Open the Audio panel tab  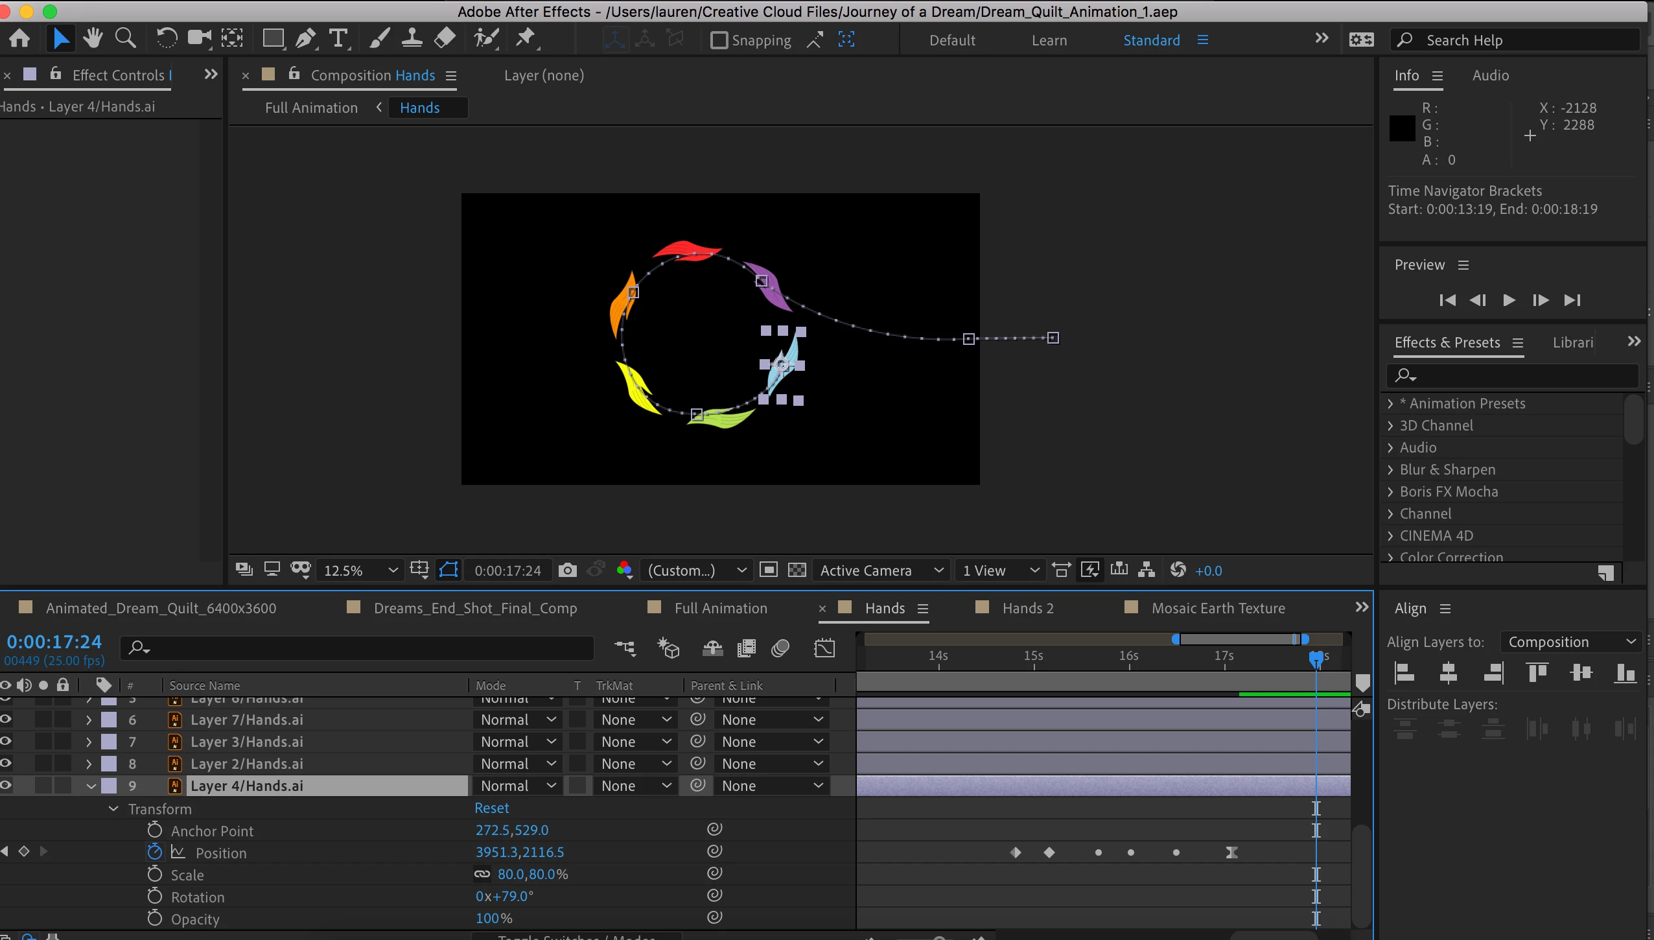pyautogui.click(x=1490, y=75)
